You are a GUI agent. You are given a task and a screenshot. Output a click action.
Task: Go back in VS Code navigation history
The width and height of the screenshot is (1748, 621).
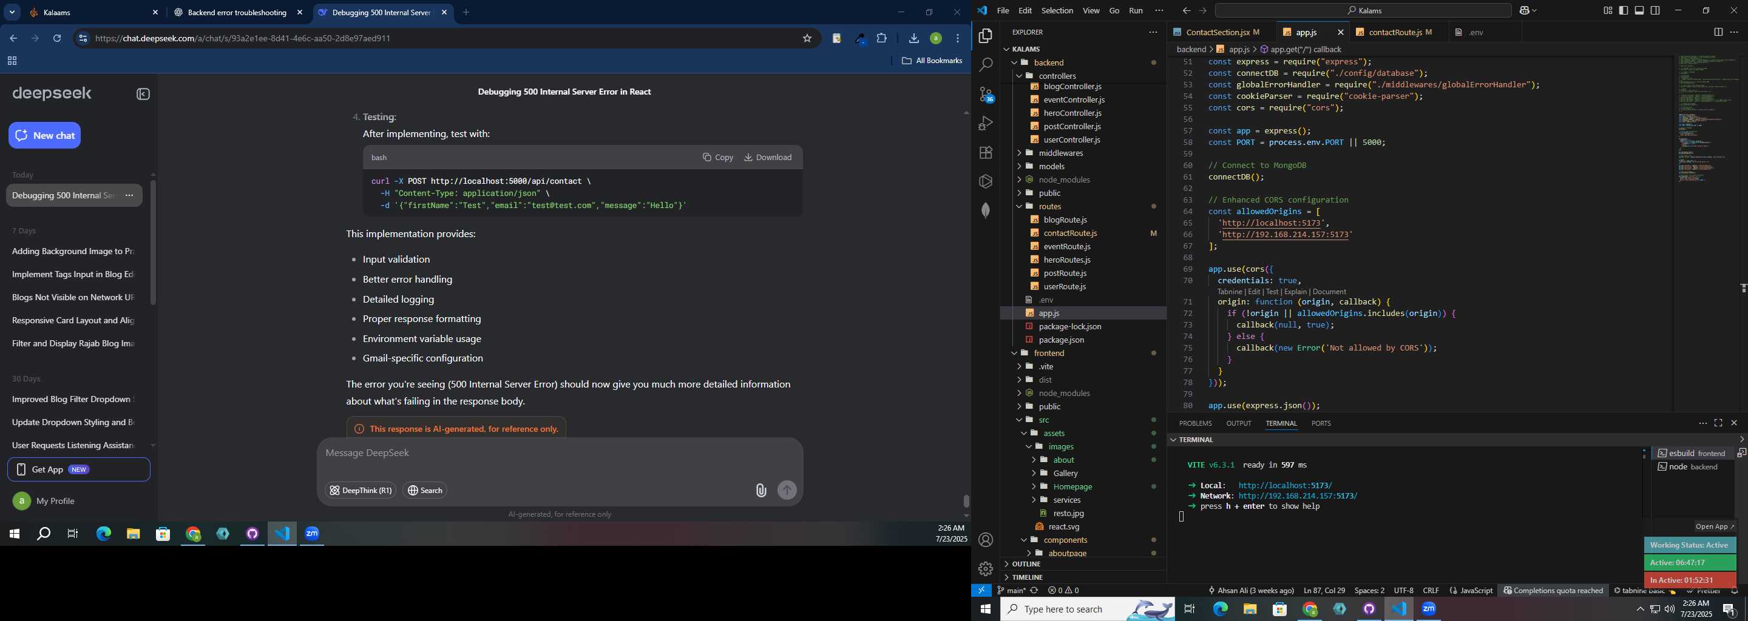pyautogui.click(x=1186, y=11)
